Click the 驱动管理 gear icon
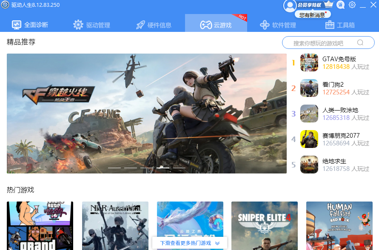 [x=78, y=25]
